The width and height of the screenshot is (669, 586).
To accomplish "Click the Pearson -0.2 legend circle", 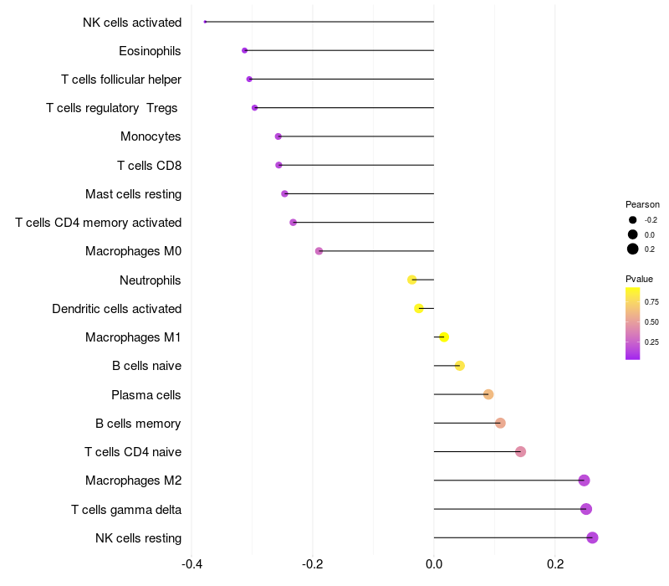I will [x=632, y=220].
